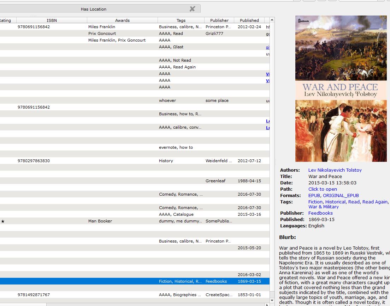Select tags cell 'History'

coord(181,161)
